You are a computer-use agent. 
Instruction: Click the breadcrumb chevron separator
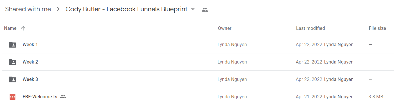pyautogui.click(x=58, y=9)
